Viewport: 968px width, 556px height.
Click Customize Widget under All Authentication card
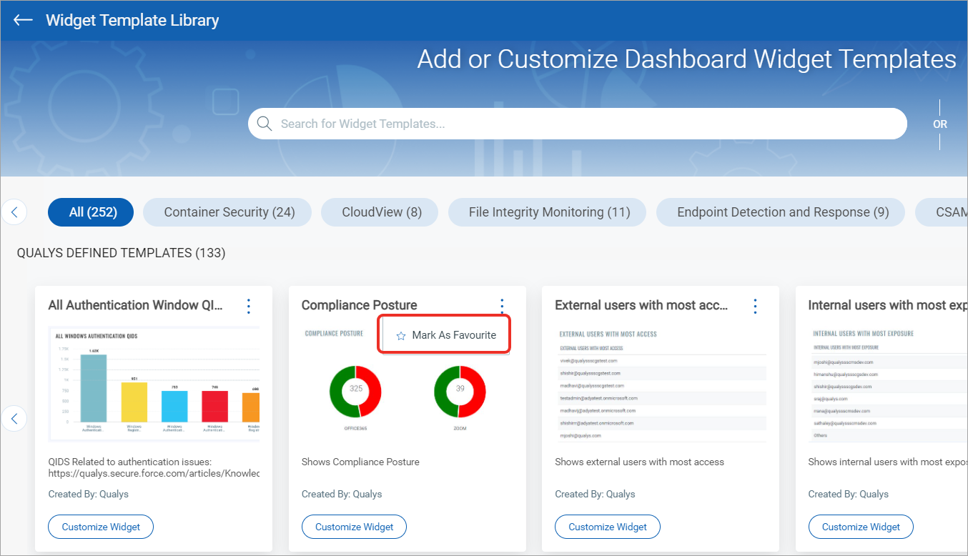101,527
